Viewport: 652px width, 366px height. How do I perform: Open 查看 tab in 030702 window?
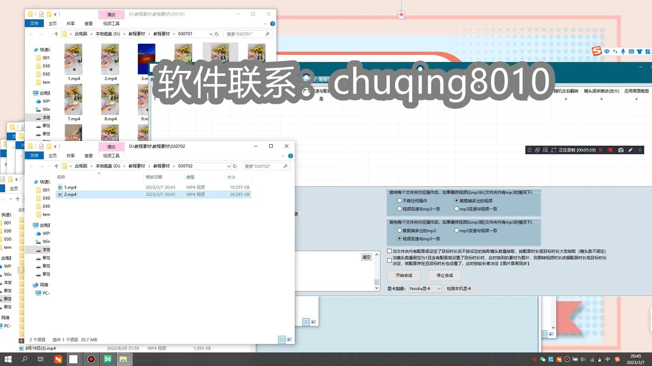coord(88,156)
